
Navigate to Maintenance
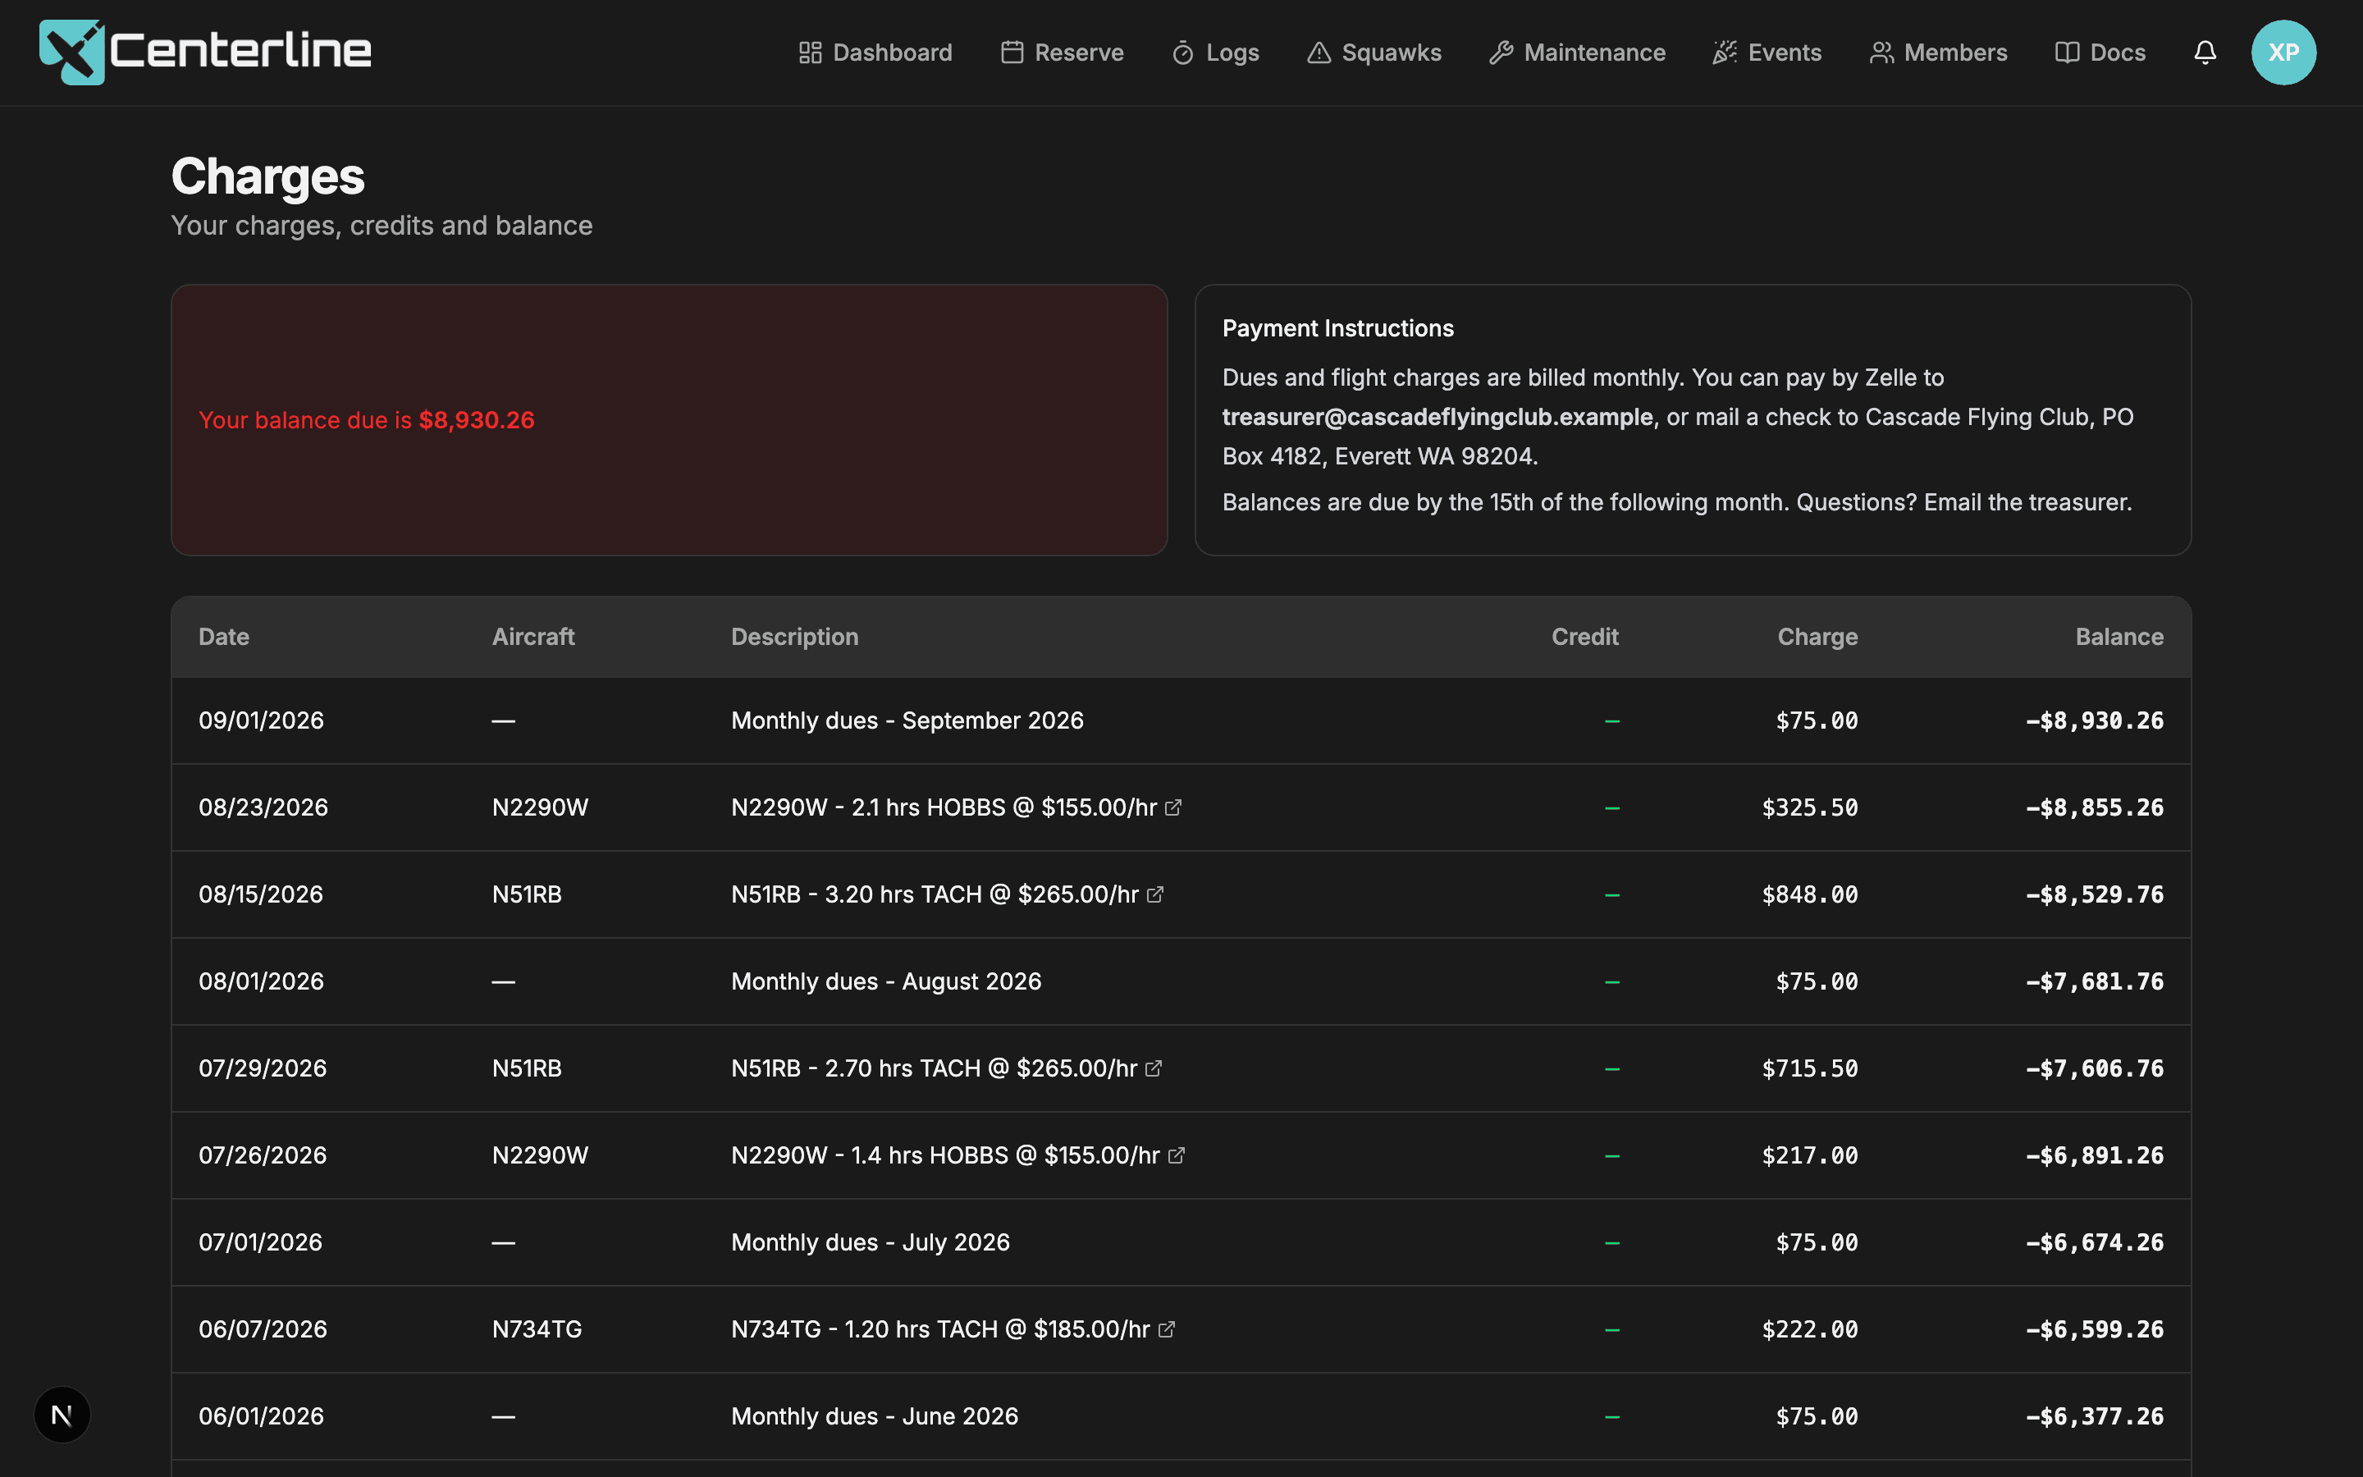1577,53
